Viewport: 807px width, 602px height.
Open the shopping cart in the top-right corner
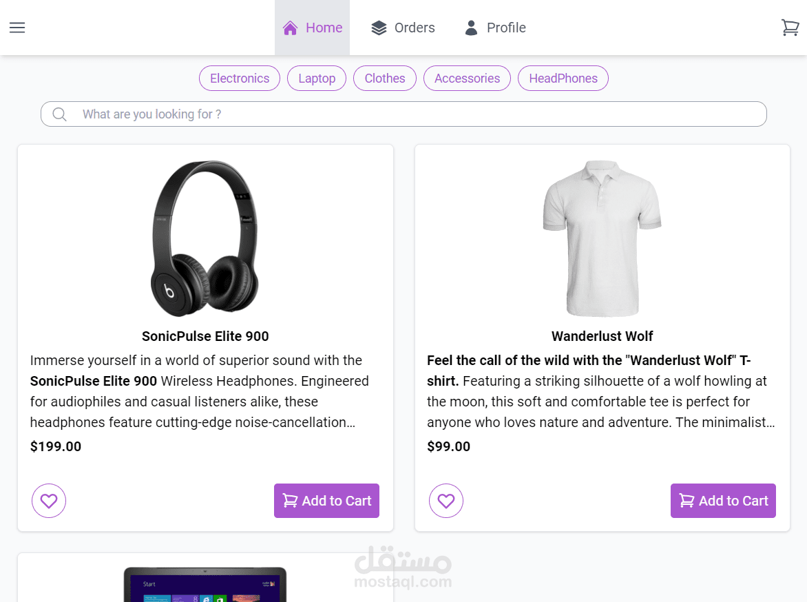click(790, 28)
